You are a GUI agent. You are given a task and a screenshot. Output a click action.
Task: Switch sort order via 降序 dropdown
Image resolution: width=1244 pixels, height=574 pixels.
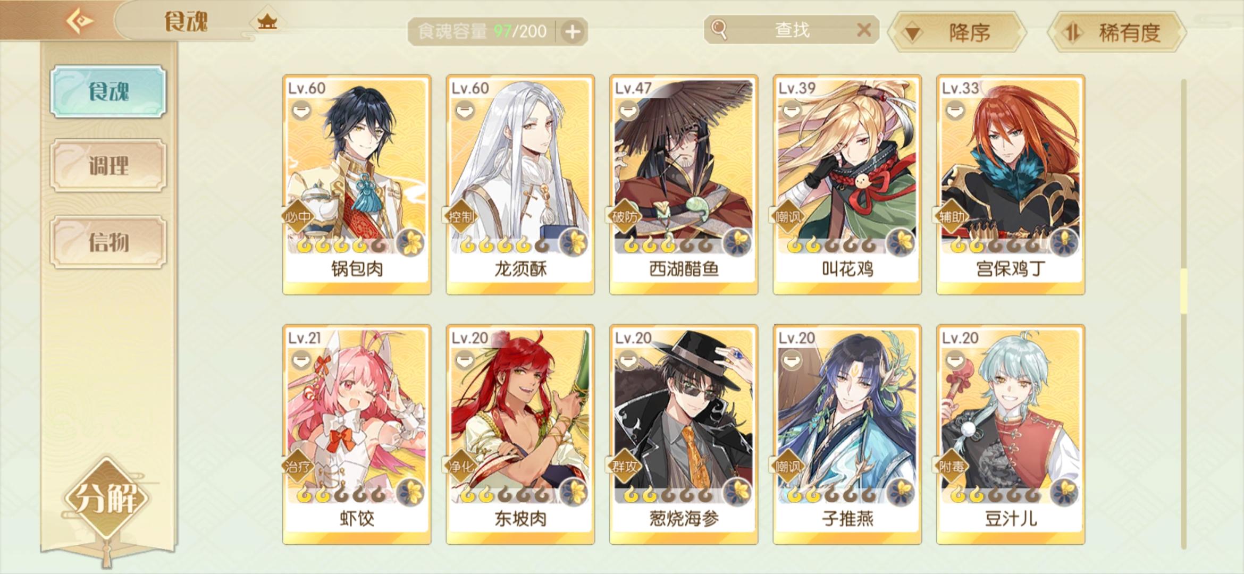point(957,32)
